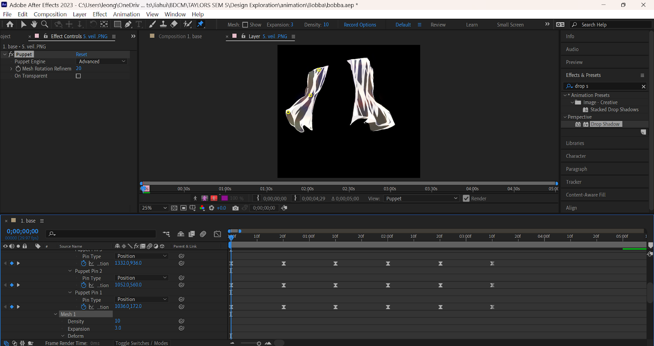Screen dimensions: 654x346
Task: Select the Drop Shadow effect
Action: tap(605, 124)
